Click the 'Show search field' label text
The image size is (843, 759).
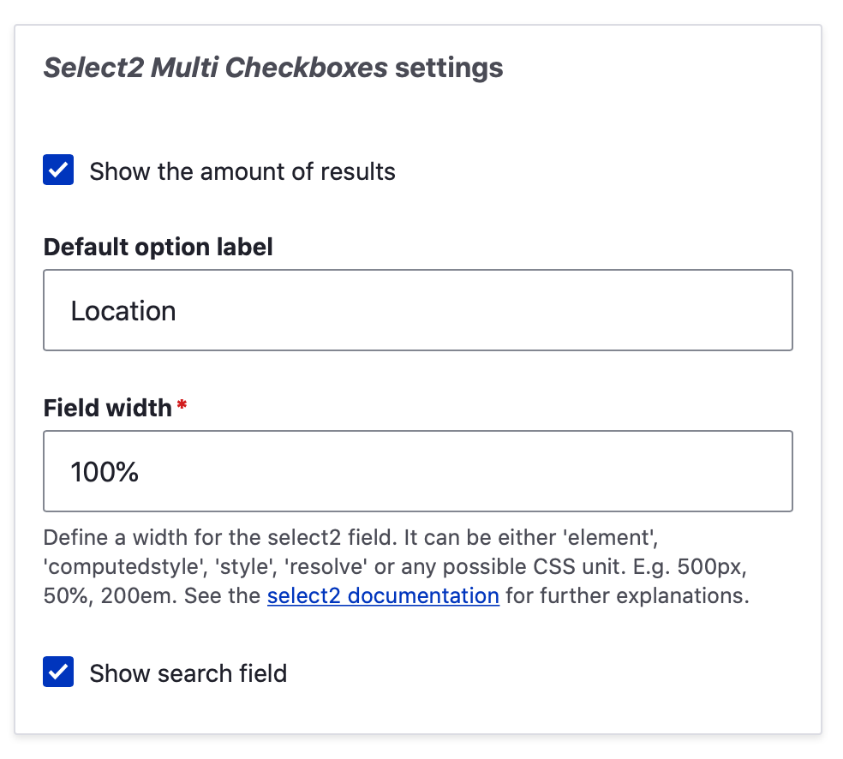point(188,674)
